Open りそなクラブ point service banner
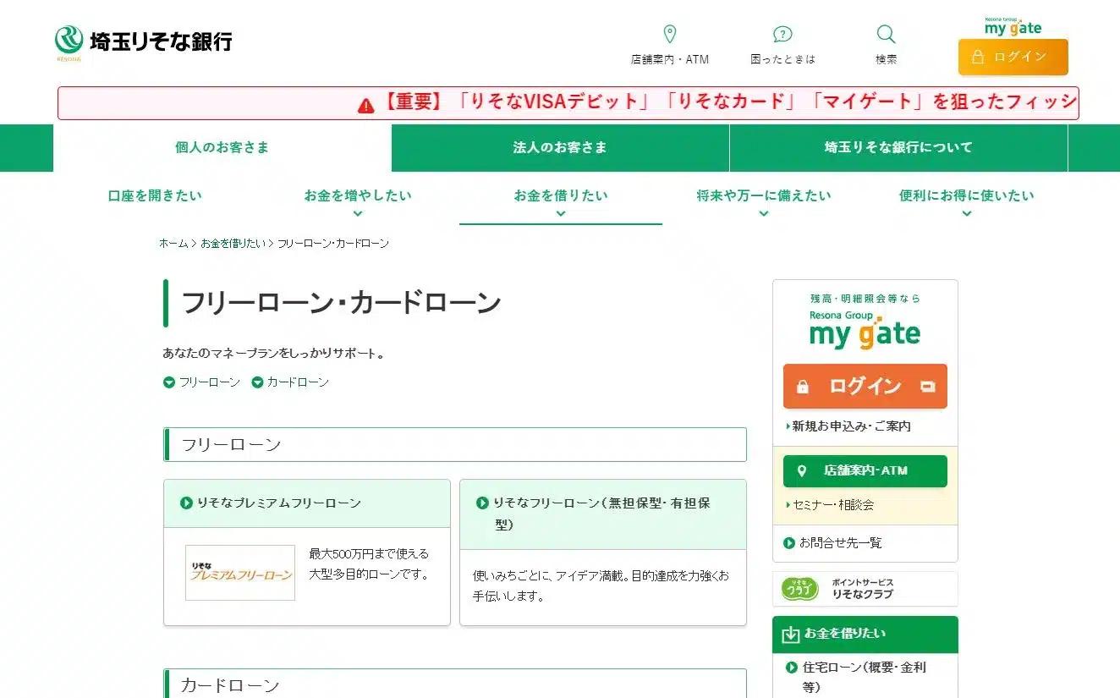This screenshot has height=698, width=1120. click(x=865, y=589)
